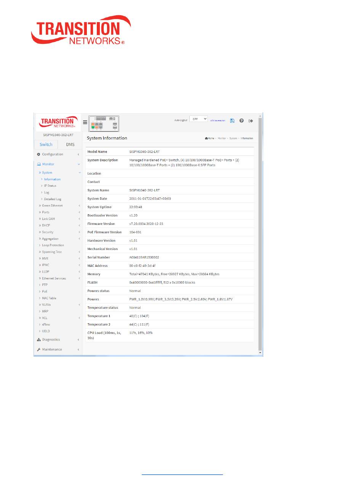Open help via the question mark icon
The height and width of the screenshot is (478, 362).
242,120
